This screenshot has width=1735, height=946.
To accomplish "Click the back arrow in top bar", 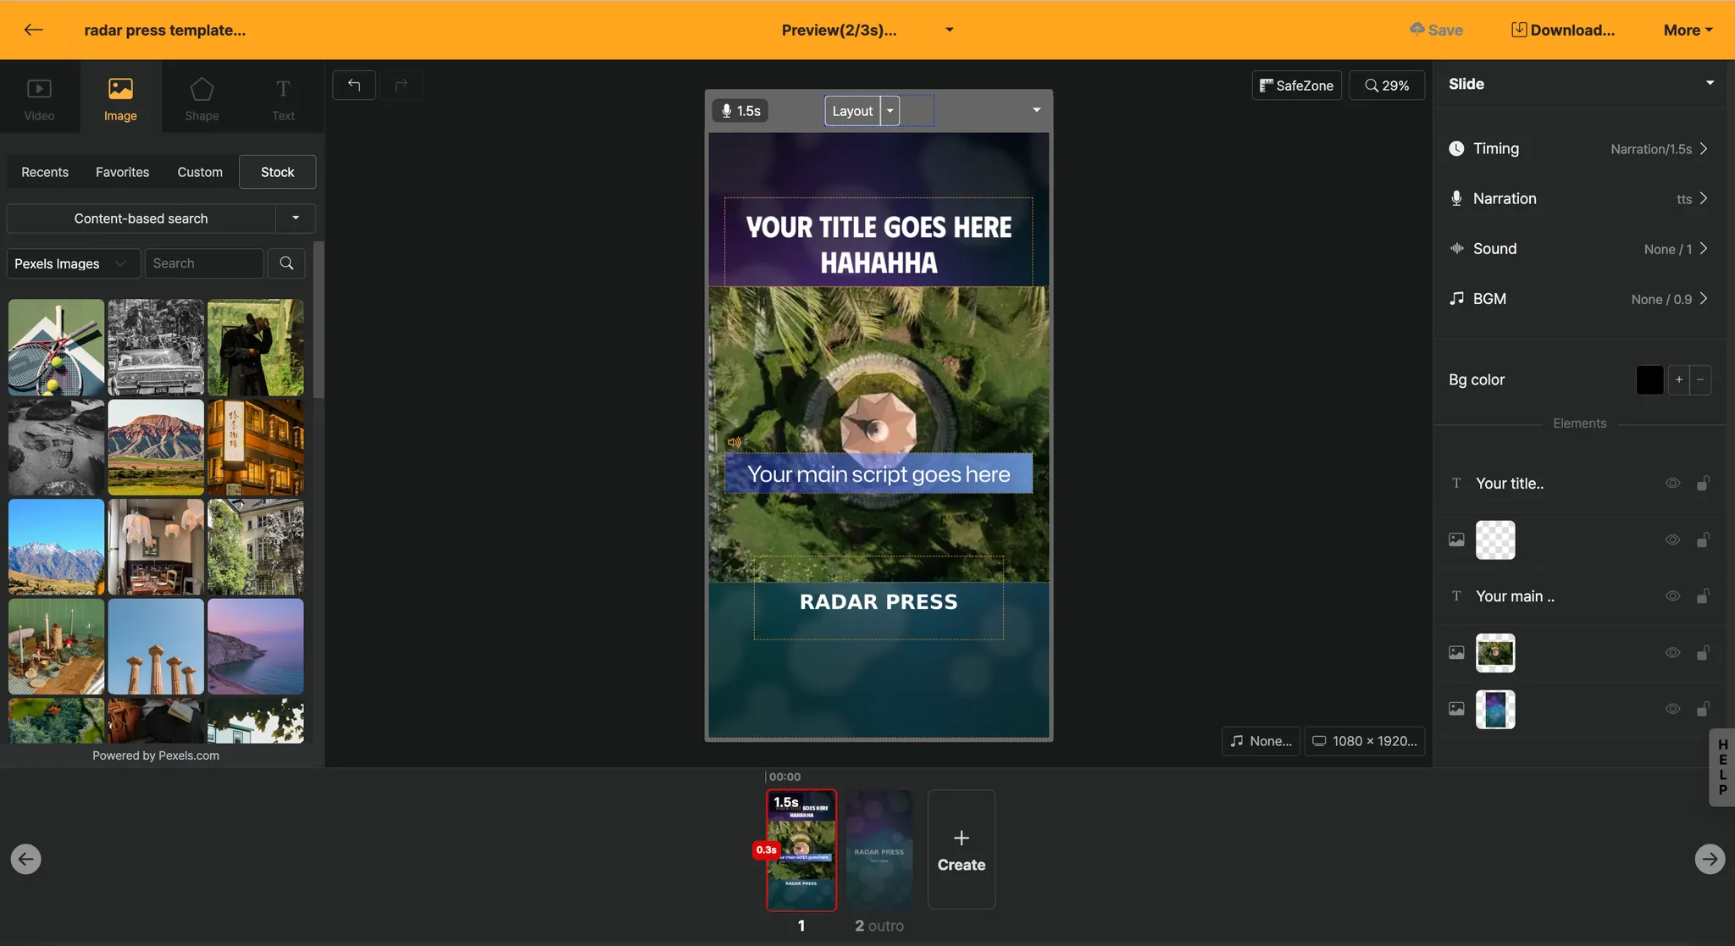I will (x=33, y=30).
